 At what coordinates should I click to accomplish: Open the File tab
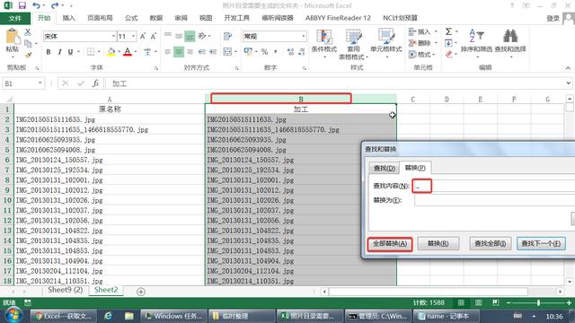[x=15, y=18]
